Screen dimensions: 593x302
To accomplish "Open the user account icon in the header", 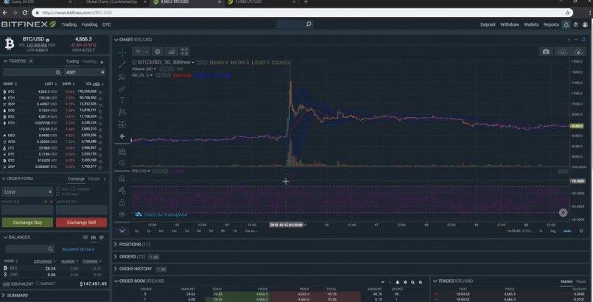I will point(585,24).
